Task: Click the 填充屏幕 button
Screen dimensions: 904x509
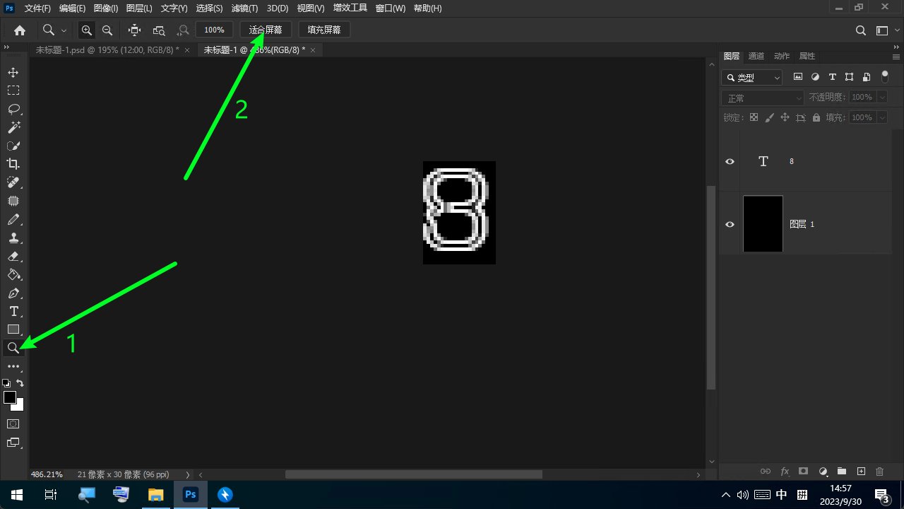Action: (x=324, y=30)
